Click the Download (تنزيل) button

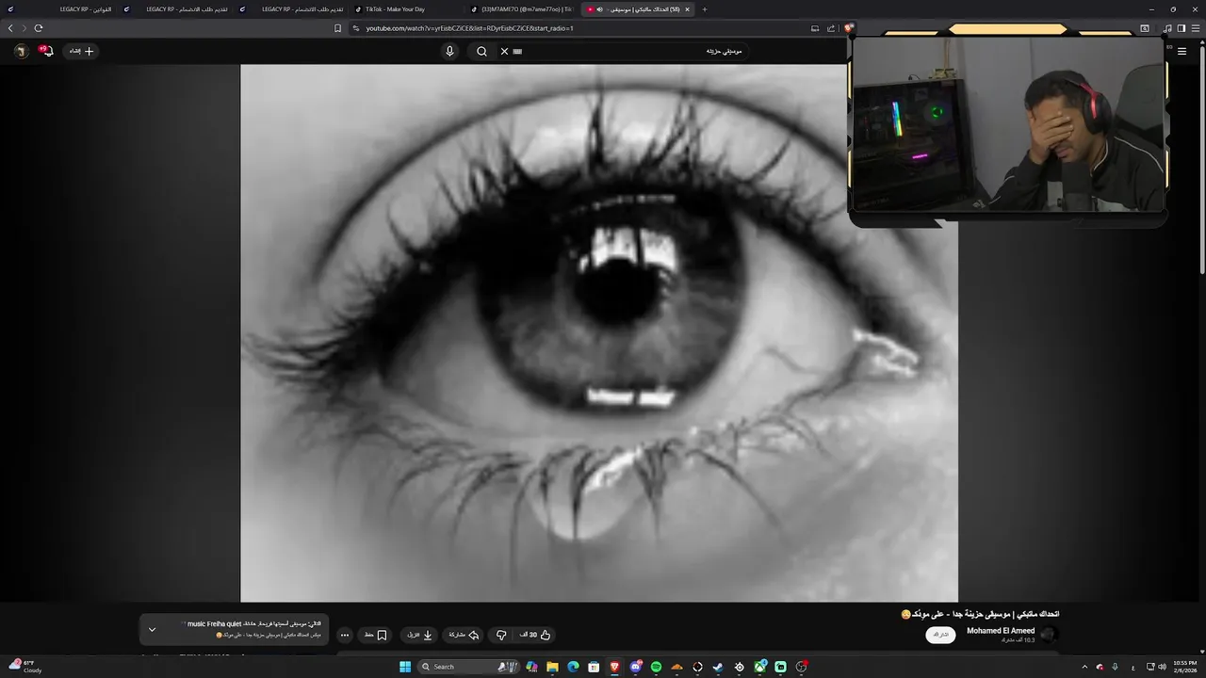pos(419,635)
